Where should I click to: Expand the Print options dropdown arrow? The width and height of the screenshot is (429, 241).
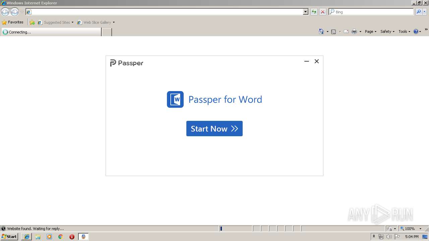click(360, 31)
